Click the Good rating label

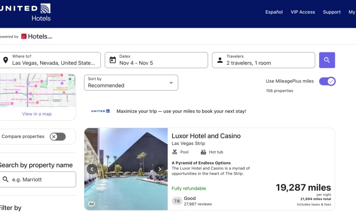(189, 199)
